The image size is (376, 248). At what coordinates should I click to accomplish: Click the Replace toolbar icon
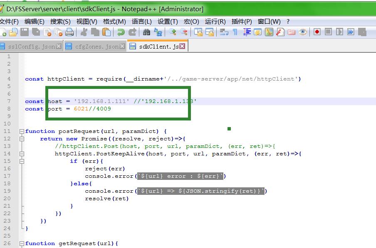(158, 32)
